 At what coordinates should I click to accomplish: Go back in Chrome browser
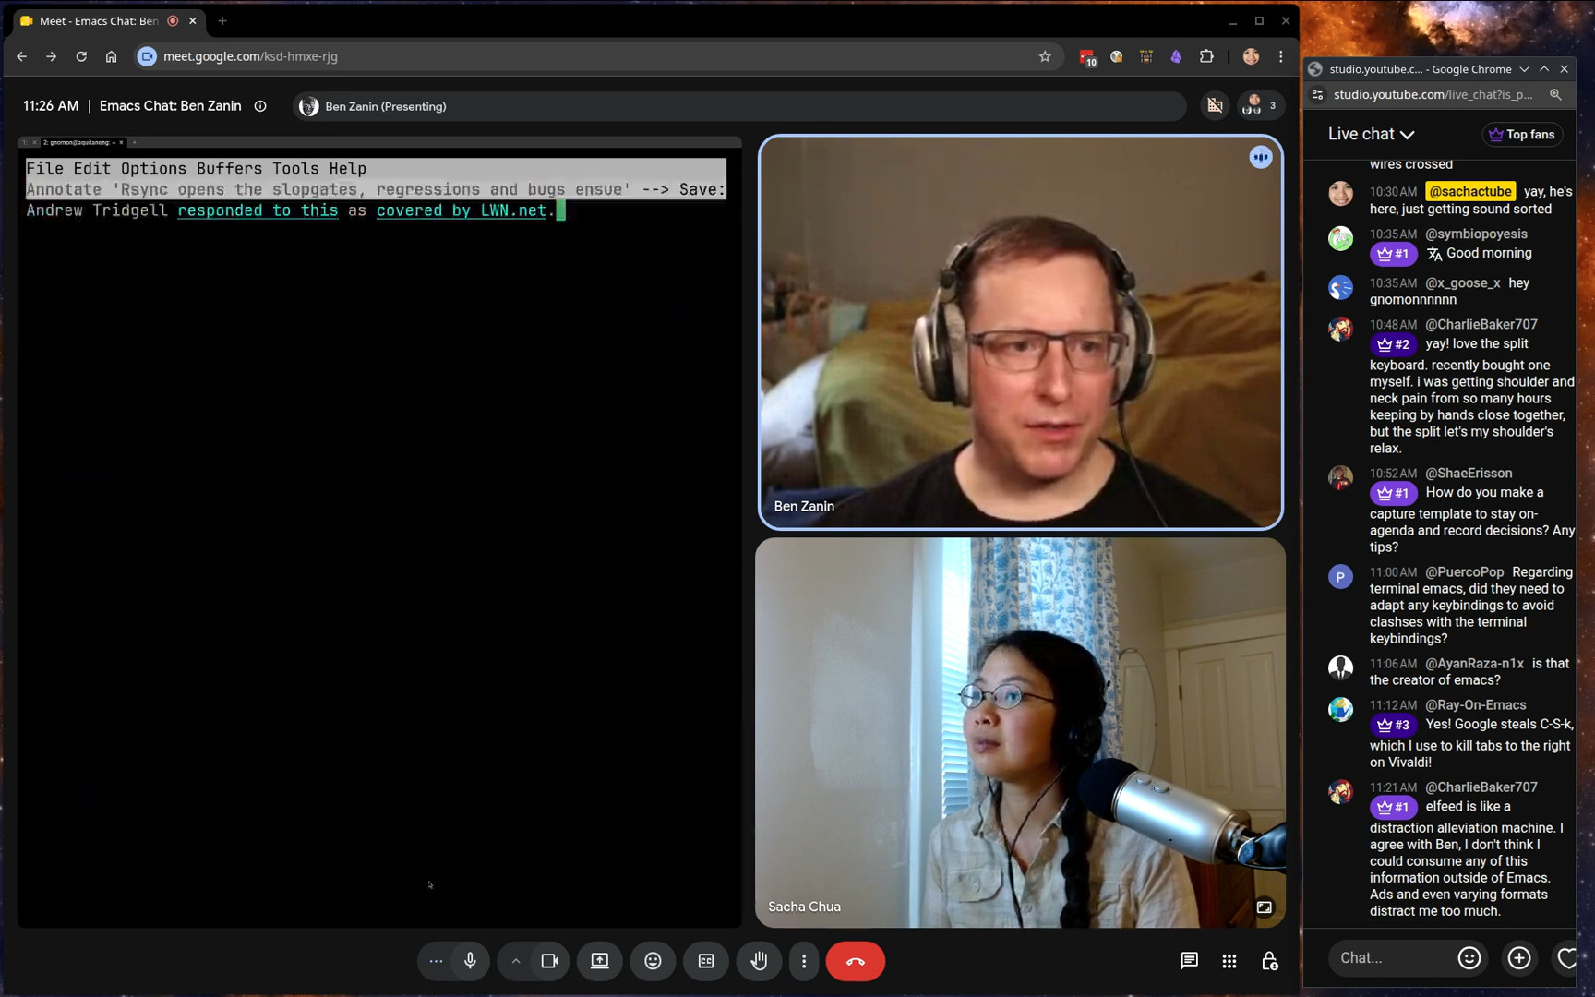coord(21,56)
